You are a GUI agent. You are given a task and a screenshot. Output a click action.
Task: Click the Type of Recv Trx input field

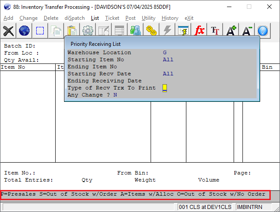point(165,88)
